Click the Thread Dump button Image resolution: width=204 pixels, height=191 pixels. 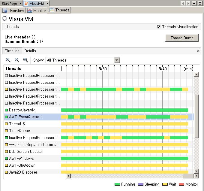click(x=182, y=38)
